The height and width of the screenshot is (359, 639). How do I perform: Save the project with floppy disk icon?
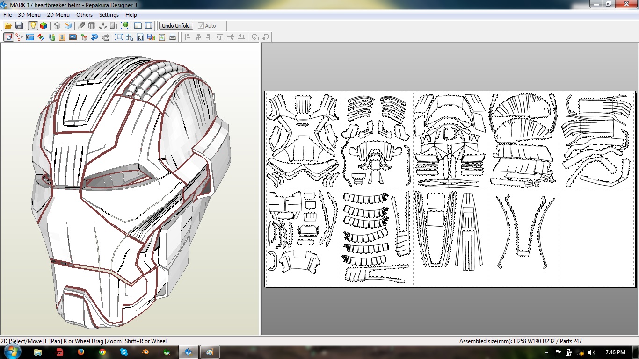19,26
